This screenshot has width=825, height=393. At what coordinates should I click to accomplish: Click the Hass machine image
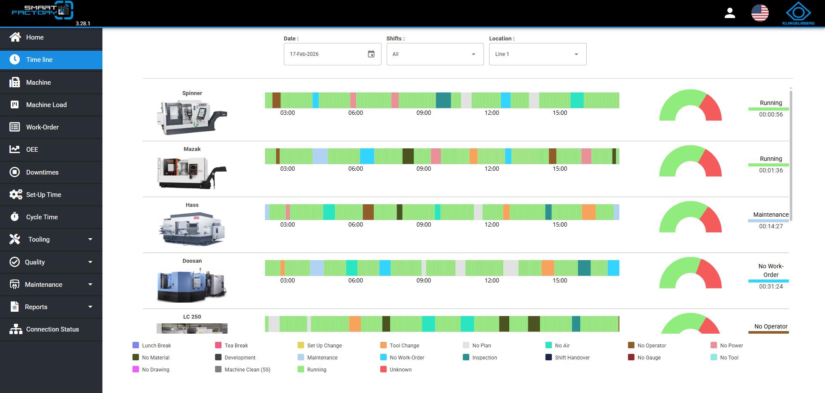(192, 228)
